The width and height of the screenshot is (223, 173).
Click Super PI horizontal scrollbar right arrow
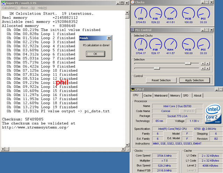(x=123, y=149)
